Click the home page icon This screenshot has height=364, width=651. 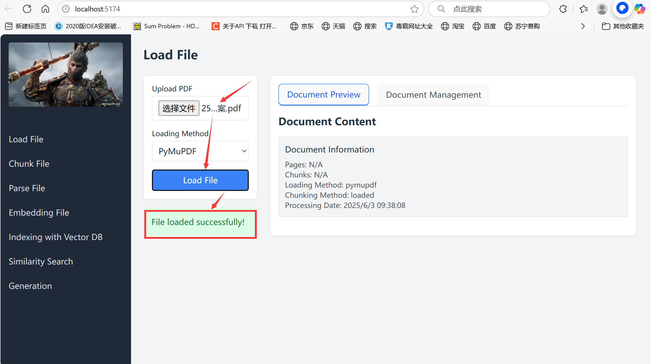(45, 9)
